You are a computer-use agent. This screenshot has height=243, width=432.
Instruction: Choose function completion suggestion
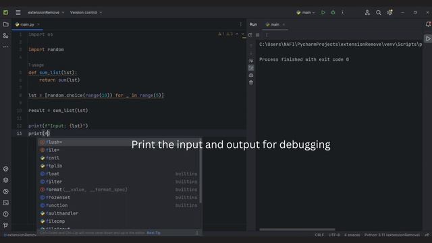119,205
